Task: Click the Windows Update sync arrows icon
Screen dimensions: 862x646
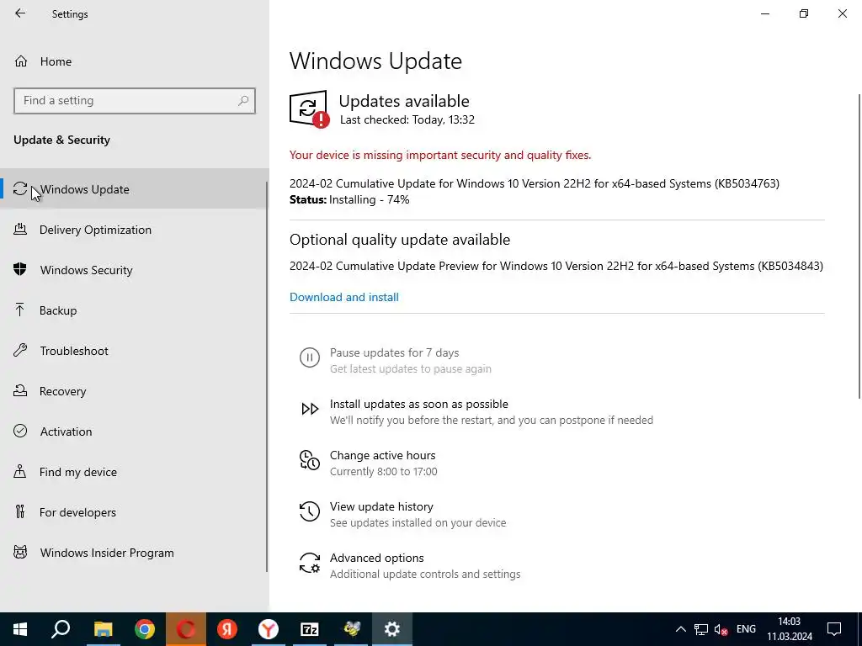Action: [20, 189]
